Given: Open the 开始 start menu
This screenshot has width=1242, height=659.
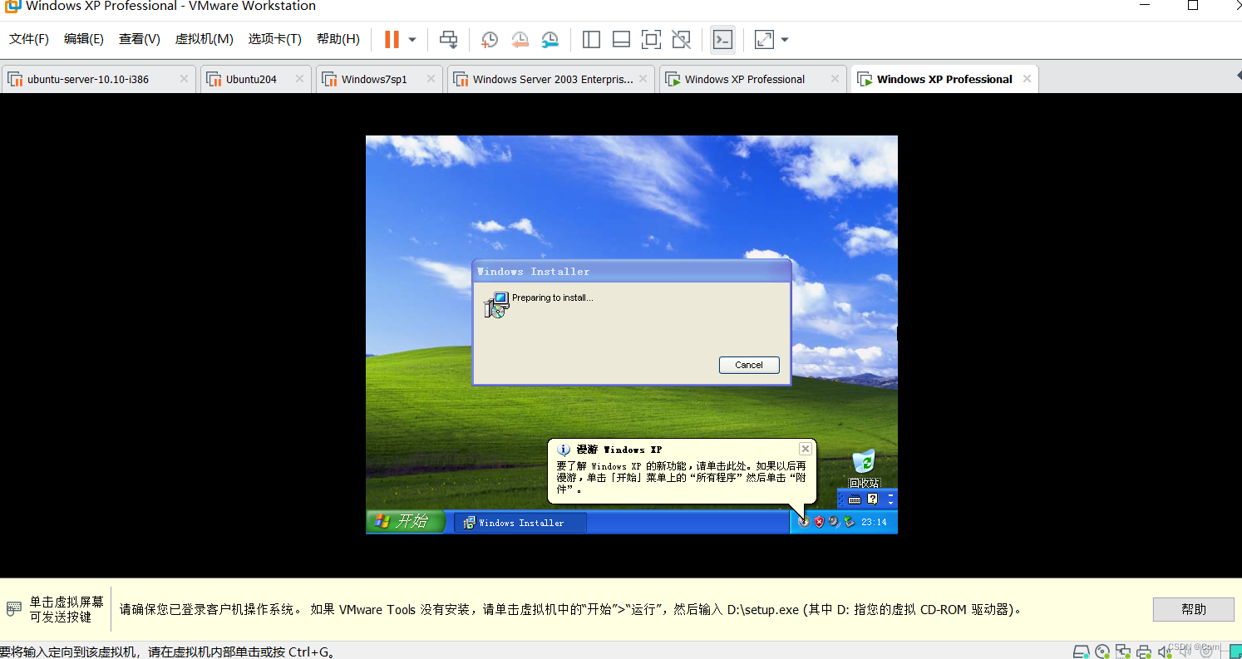Looking at the screenshot, I should coord(406,521).
